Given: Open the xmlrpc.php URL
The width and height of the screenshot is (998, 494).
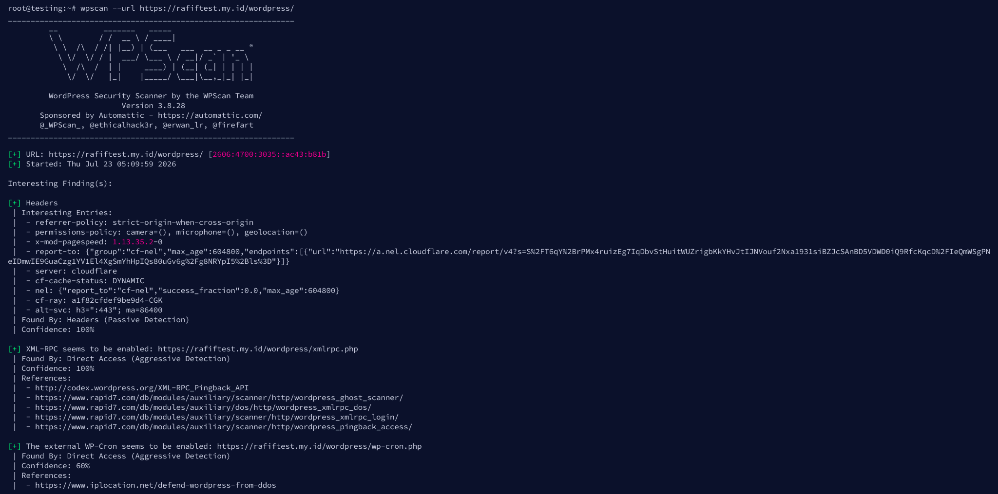Looking at the screenshot, I should pos(258,349).
